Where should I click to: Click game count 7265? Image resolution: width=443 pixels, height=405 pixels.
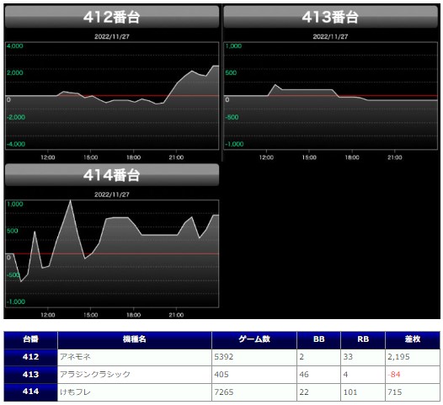point(224,392)
